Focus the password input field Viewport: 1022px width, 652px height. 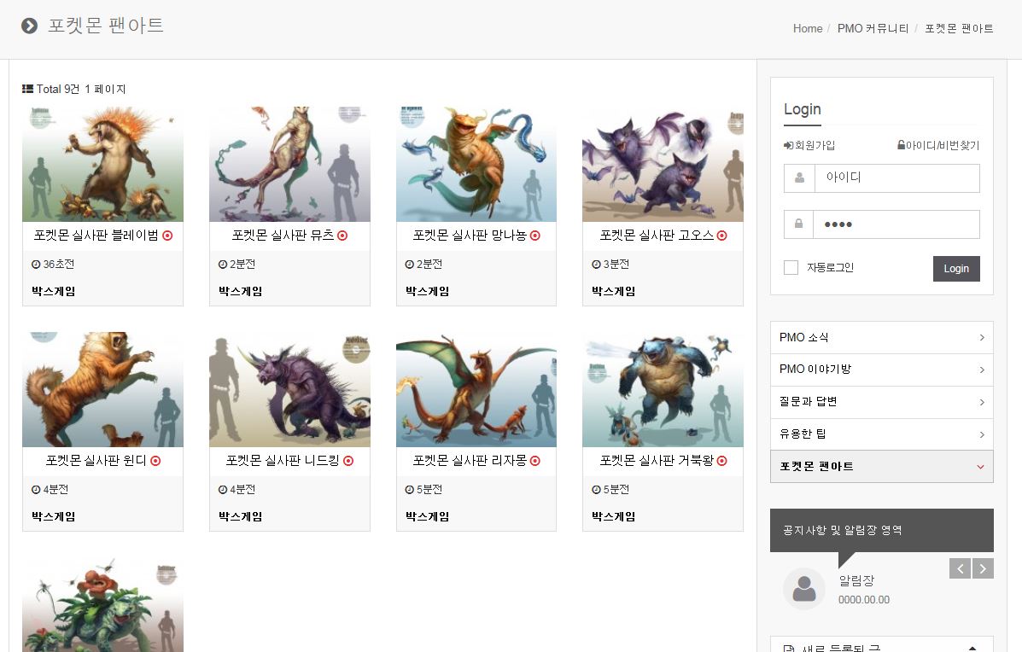(896, 224)
